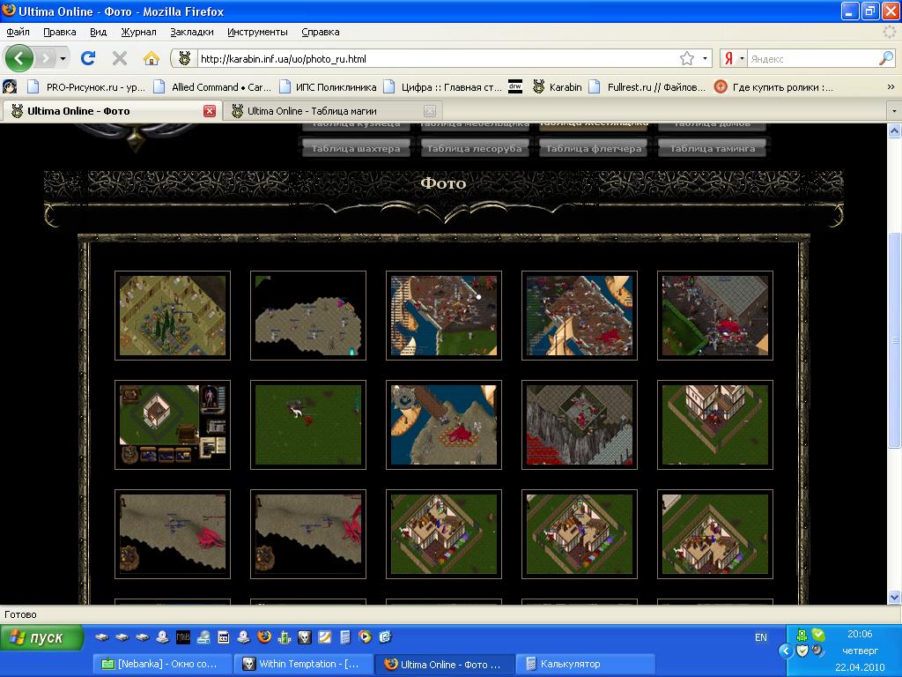Click the Yandex search engine icon
902x677 pixels.
click(728, 59)
